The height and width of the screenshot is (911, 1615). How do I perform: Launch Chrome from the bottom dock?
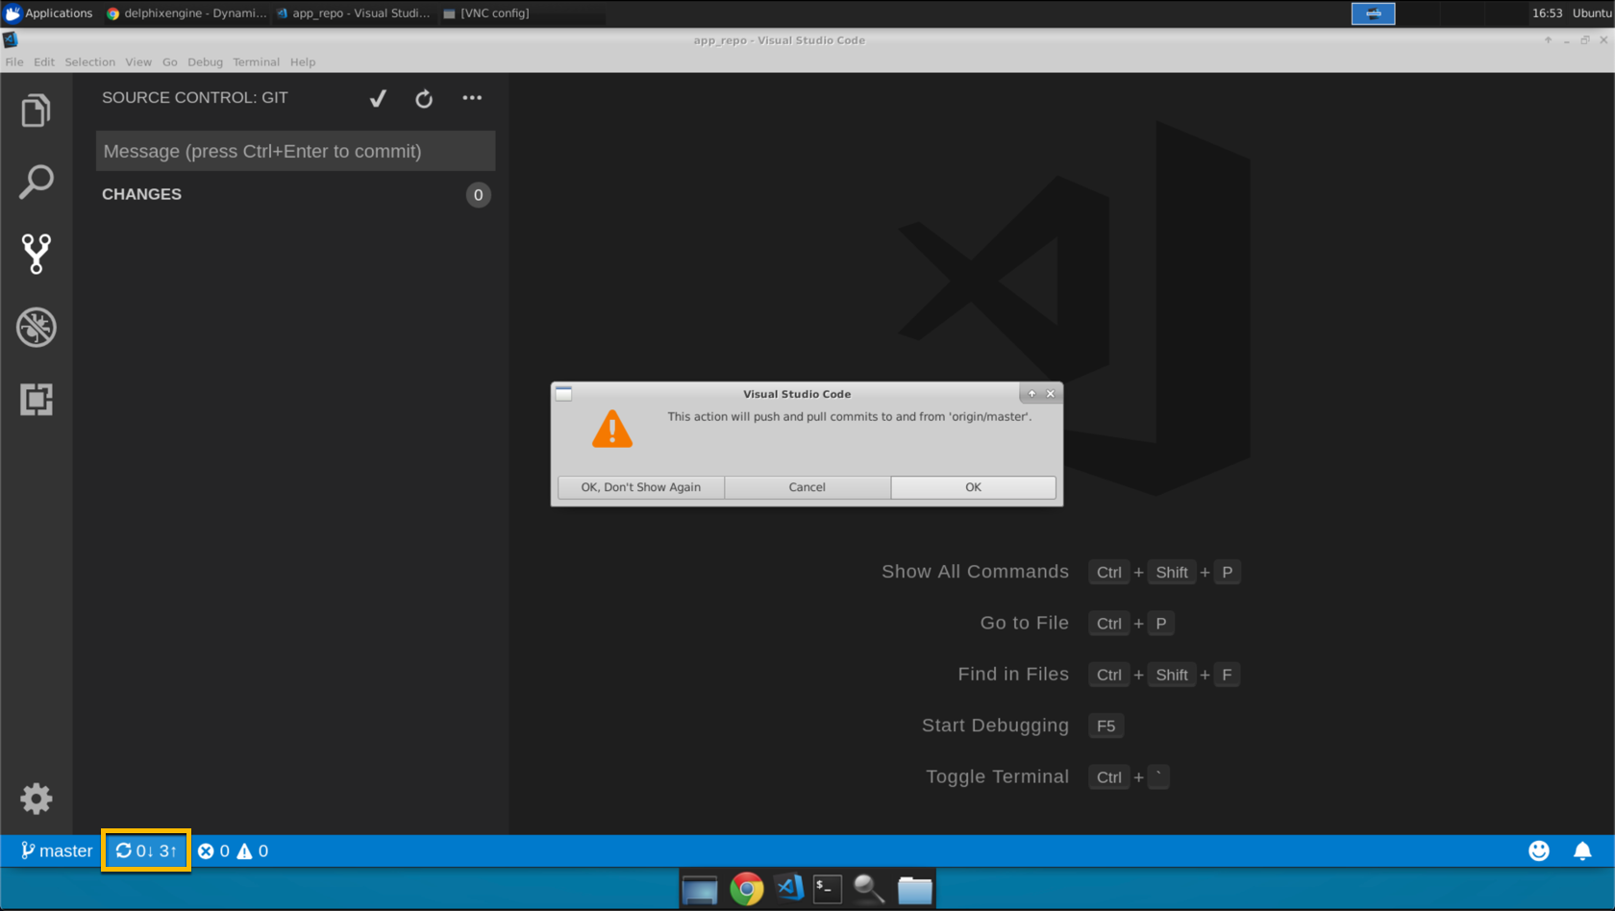[x=747, y=889]
